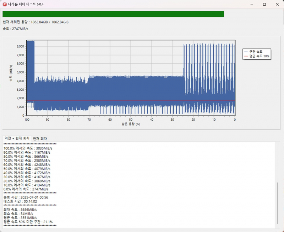The height and width of the screenshot is (232, 284).
Task: Click the 100.0% 에서의 속도 log line
Action: pyautogui.click(x=28, y=148)
